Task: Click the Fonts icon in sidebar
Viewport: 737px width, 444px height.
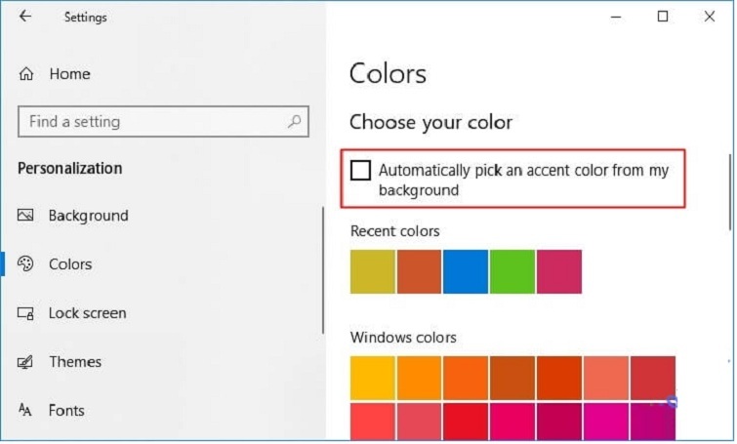Action: pos(26,411)
